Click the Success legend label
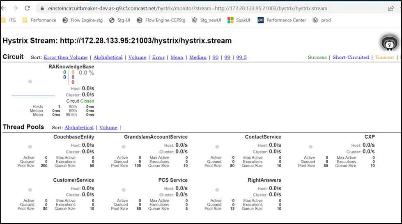This screenshot has width=402, height=224. pyautogui.click(x=317, y=57)
